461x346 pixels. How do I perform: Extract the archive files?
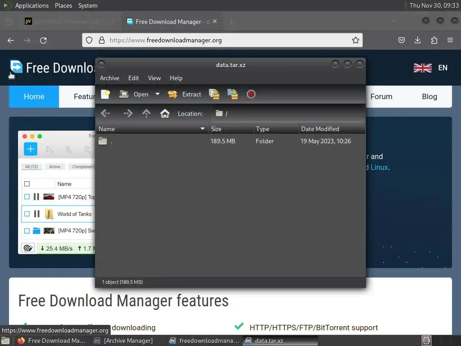tap(184, 94)
